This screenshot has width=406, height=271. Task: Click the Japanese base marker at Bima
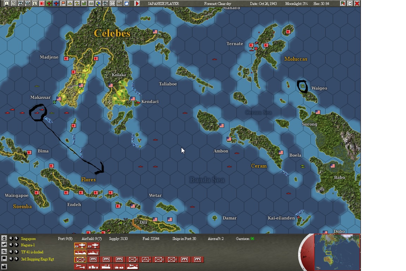[29, 152]
